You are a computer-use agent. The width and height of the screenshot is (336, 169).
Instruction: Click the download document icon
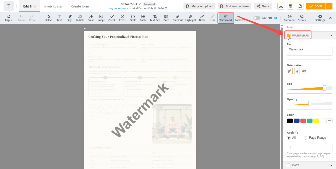pyautogui.click(x=281, y=6)
